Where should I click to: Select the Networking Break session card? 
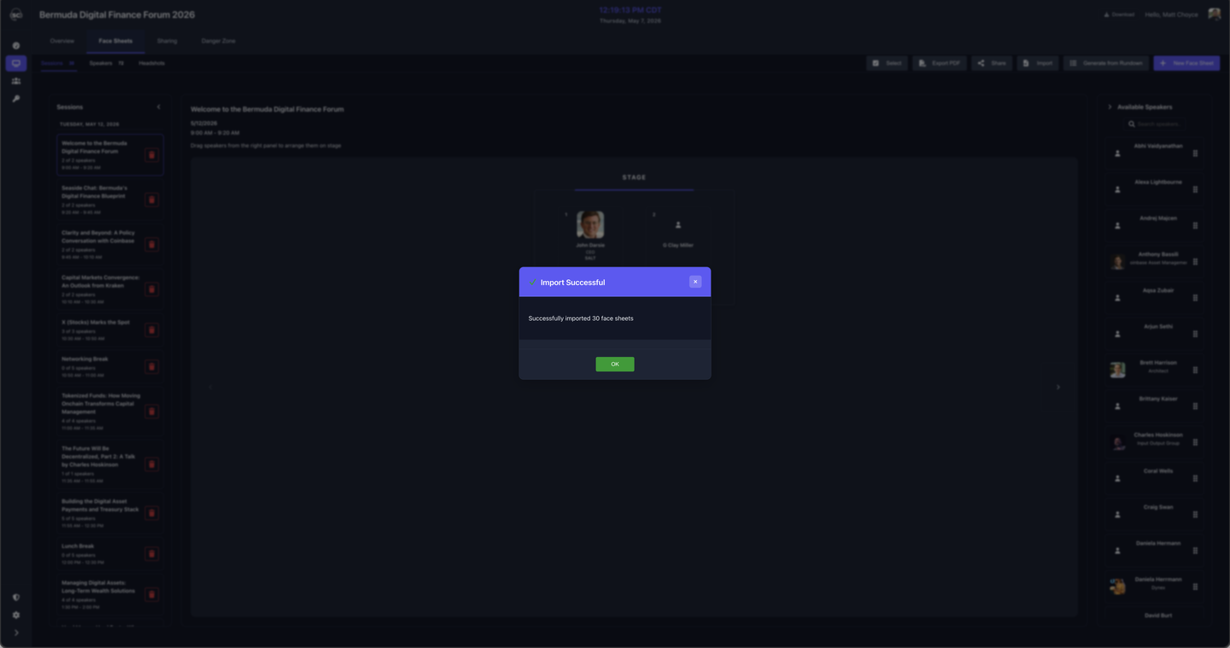click(109, 367)
